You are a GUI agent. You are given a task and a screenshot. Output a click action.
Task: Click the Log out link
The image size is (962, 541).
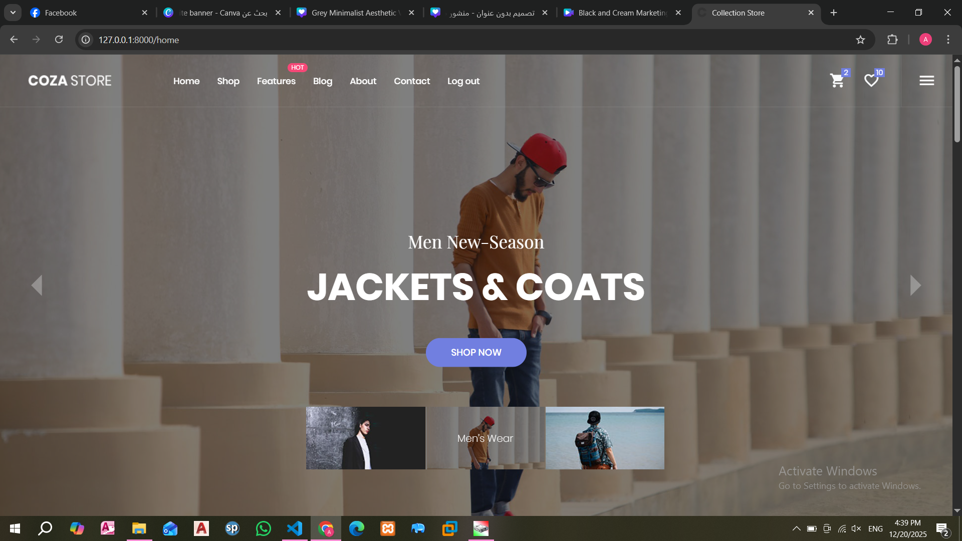463,81
